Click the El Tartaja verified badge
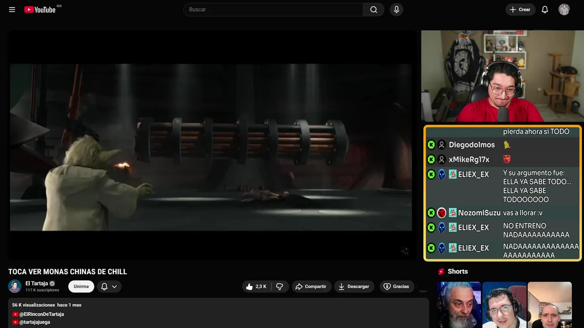This screenshot has height=328, width=584. click(52, 283)
